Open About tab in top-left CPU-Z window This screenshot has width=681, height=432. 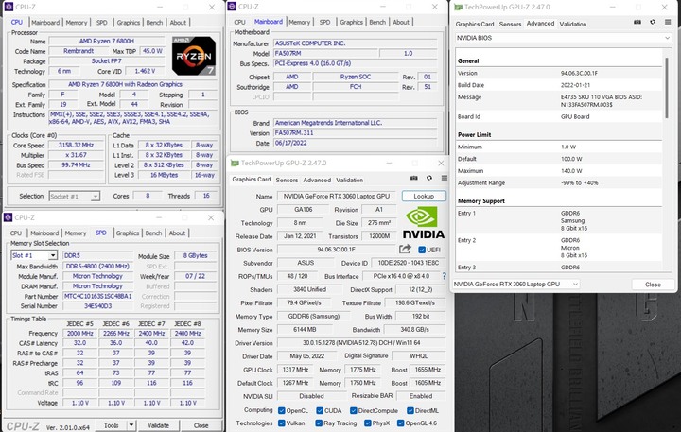pyautogui.click(x=178, y=23)
